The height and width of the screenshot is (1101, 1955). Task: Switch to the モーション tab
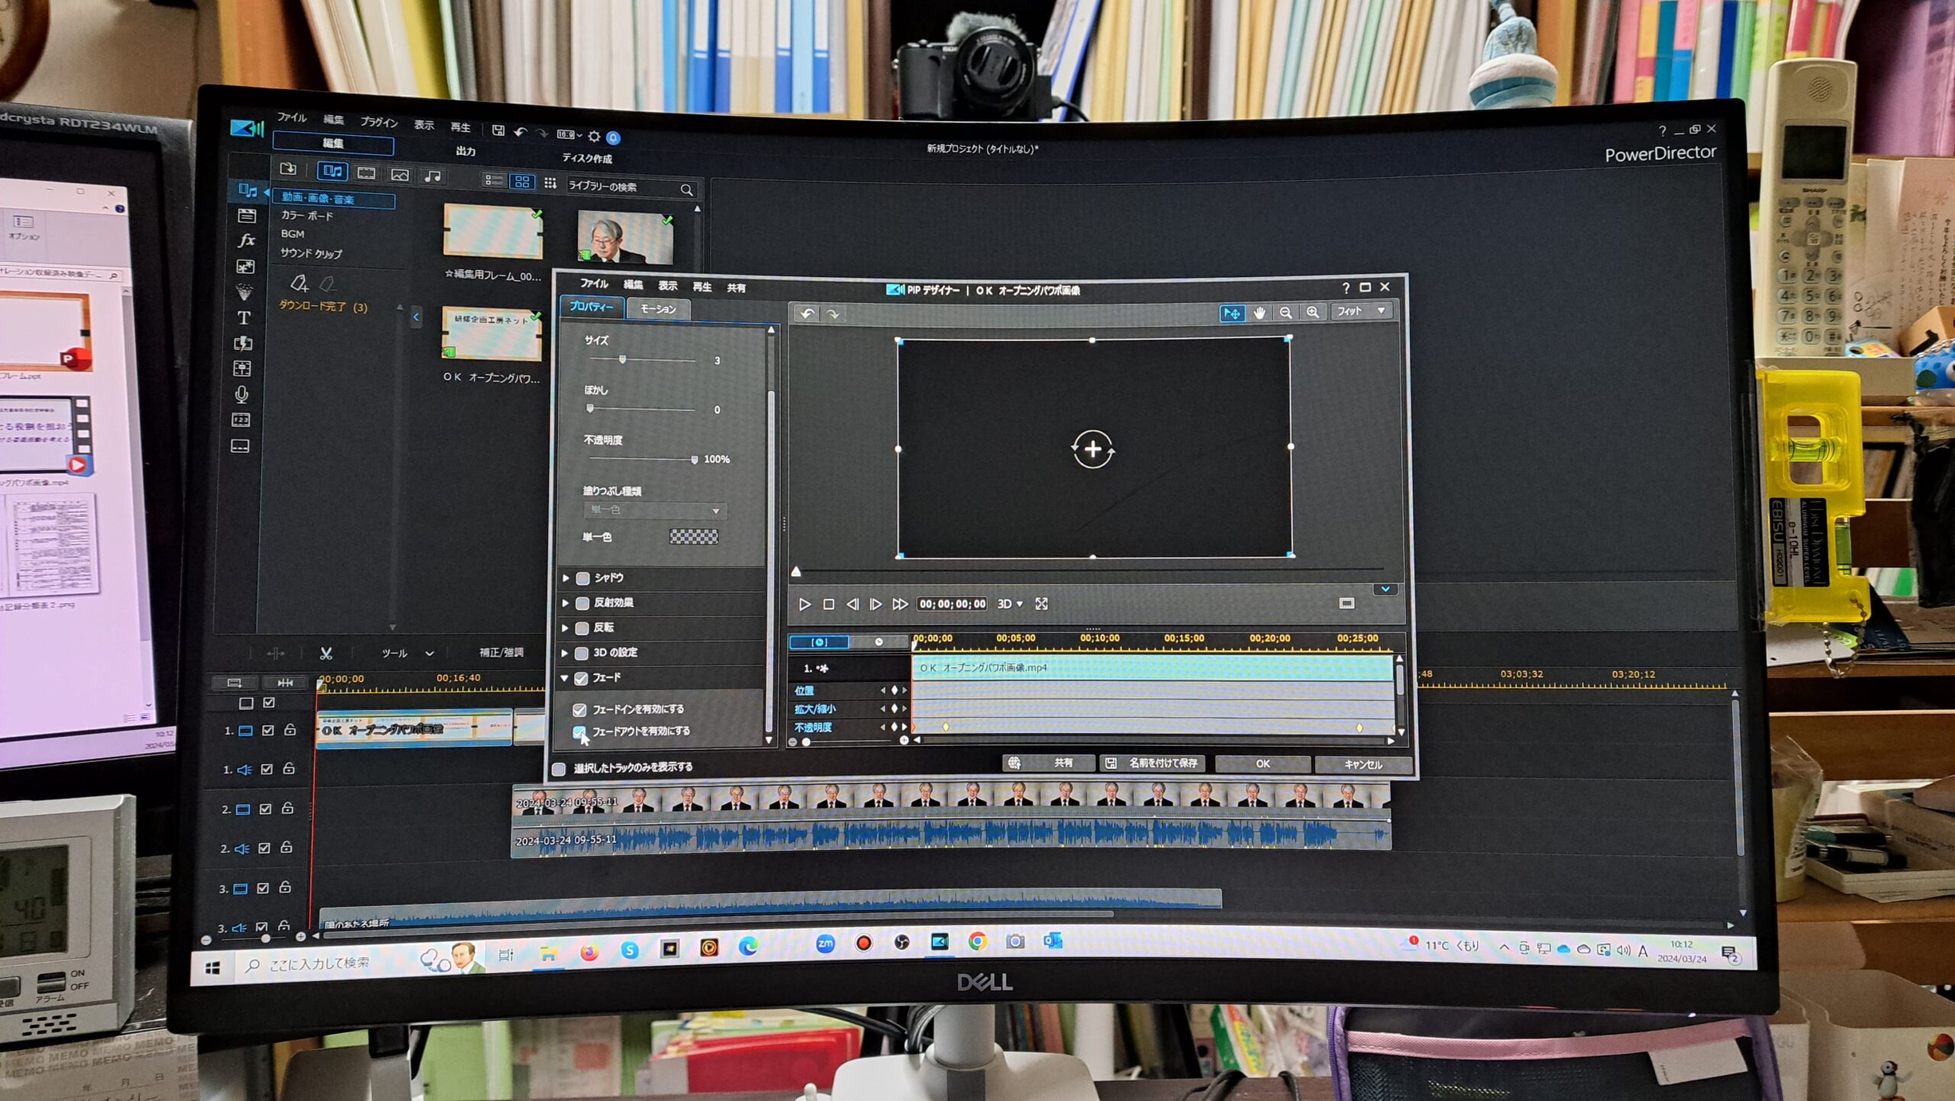coord(658,309)
